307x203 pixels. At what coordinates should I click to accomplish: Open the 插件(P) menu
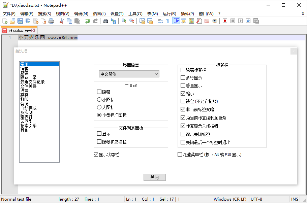187,14
